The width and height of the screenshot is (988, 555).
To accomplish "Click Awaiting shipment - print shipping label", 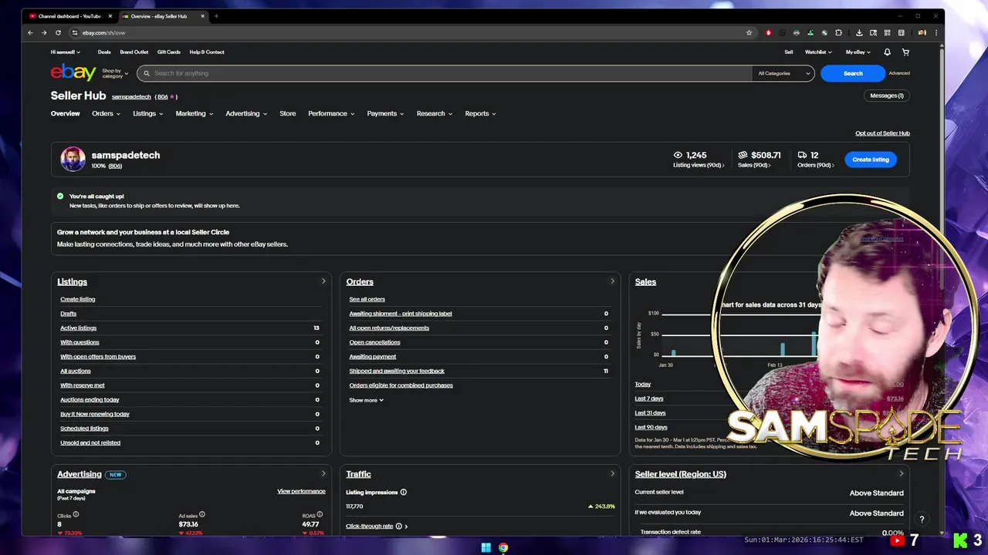I will click(401, 314).
